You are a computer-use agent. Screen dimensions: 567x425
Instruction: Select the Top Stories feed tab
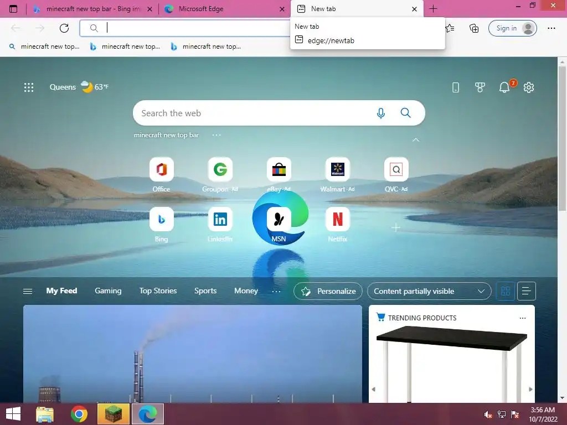158,291
